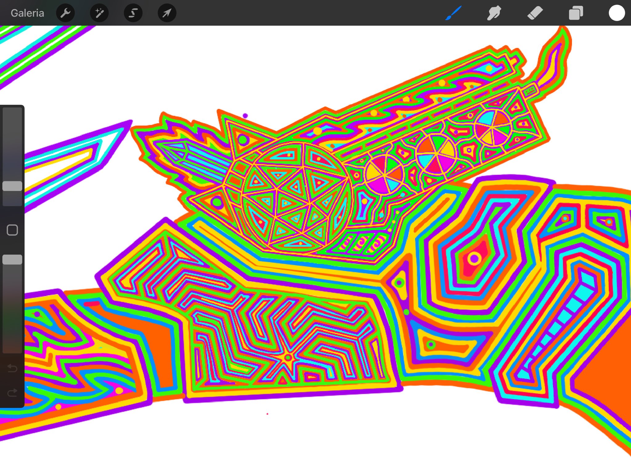Activate the Selection S-ribbon tool

[x=133, y=13]
